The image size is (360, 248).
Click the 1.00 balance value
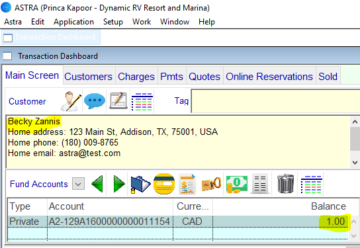pyautogui.click(x=336, y=222)
